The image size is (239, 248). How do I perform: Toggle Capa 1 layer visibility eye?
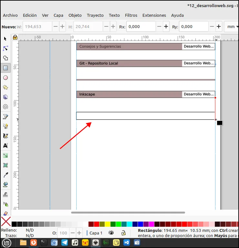111,233
